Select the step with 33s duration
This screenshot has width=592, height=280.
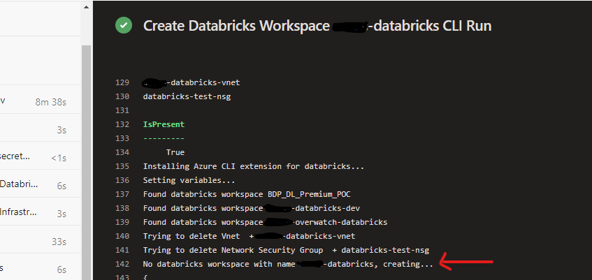[x=38, y=241]
